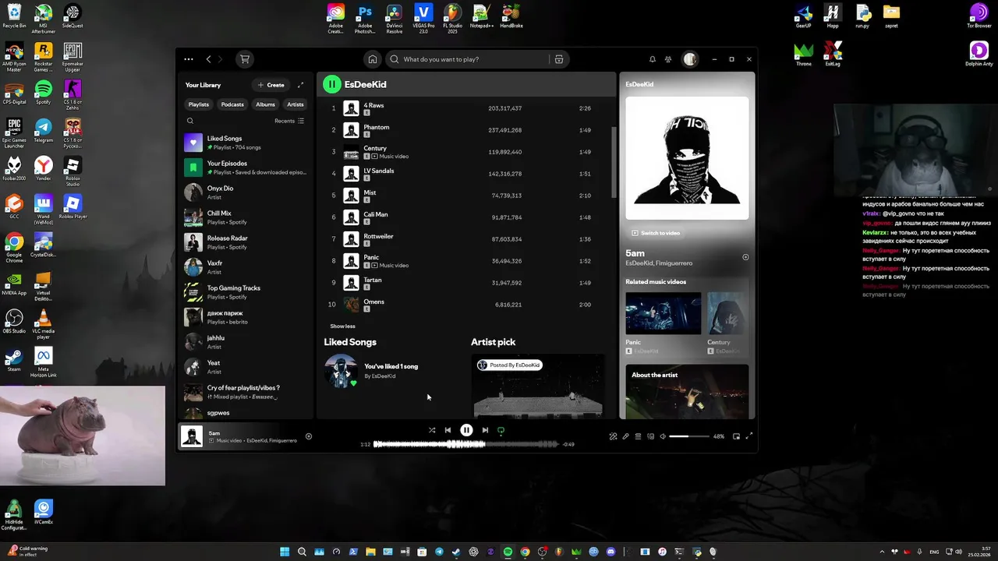Image resolution: width=998 pixels, height=561 pixels.
Task: Open Telegram from desktop icons
Action: click(x=44, y=130)
